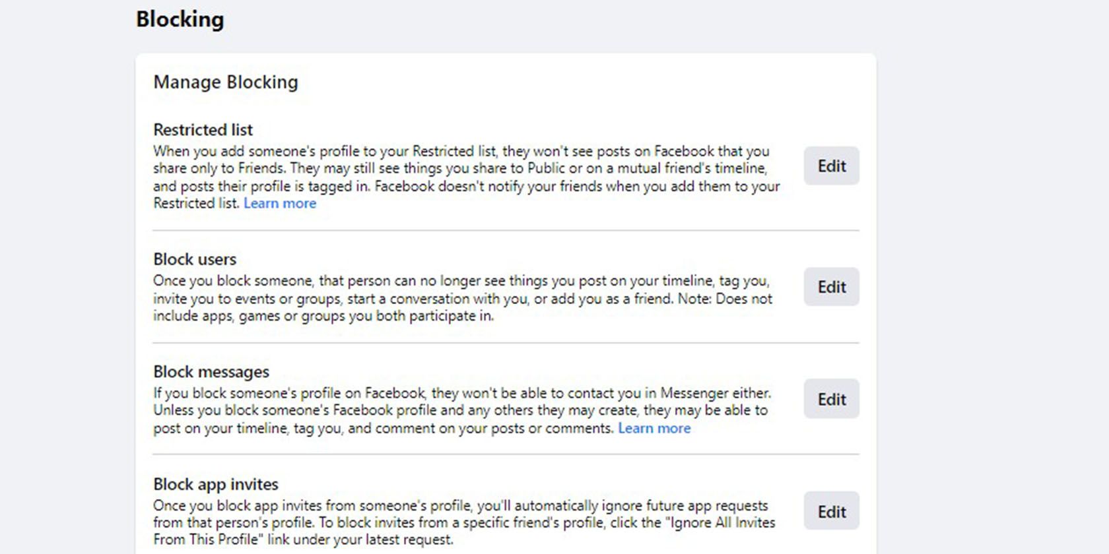Click the divider line below Block users section
Screen dimensions: 1109x554
(x=506, y=343)
